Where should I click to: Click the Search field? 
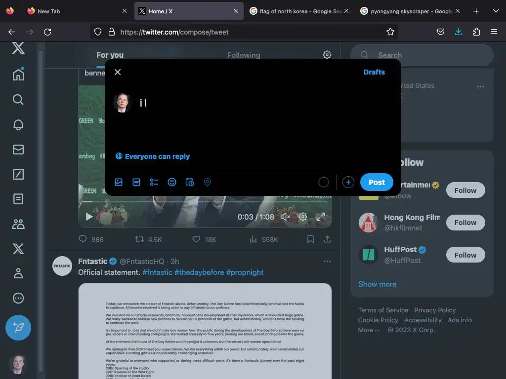pos(422,55)
